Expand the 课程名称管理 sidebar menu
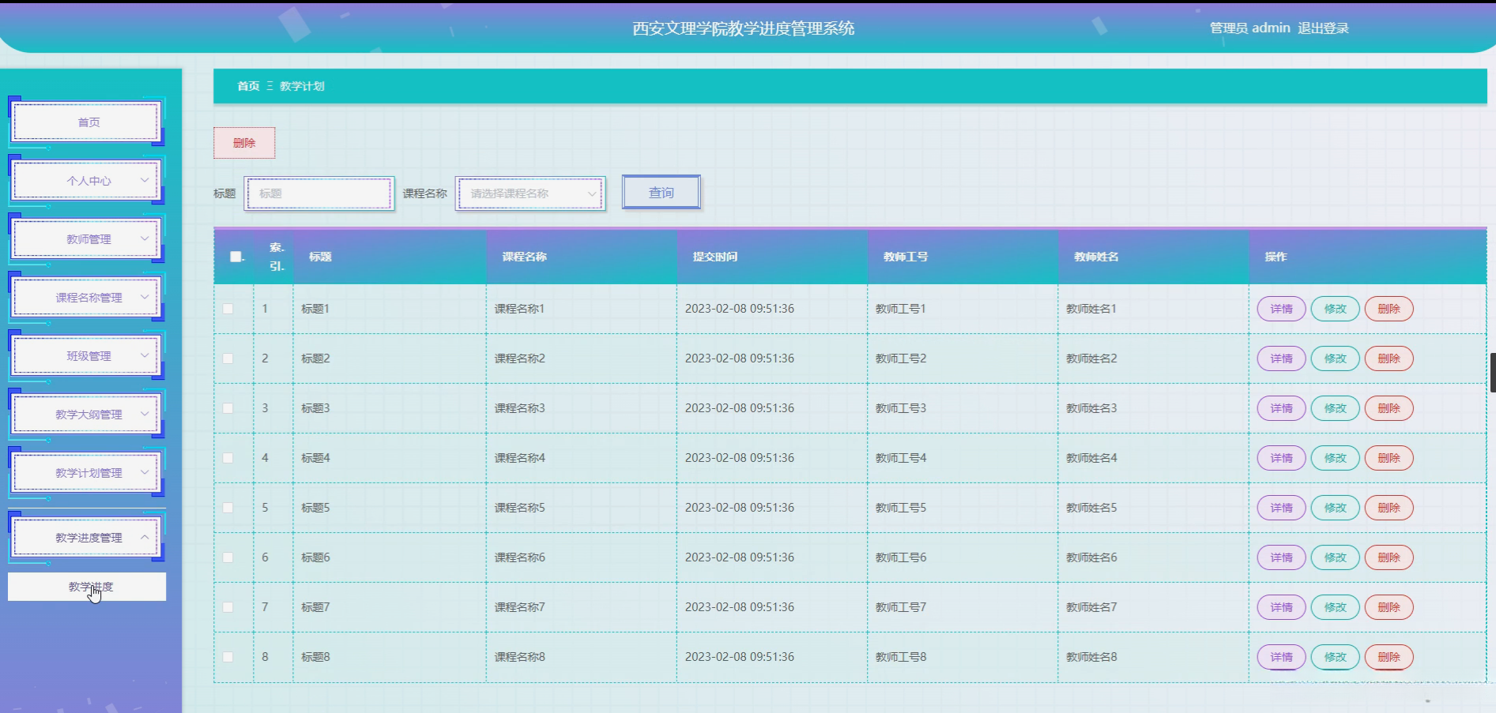Viewport: 1496px width, 713px height. (x=87, y=298)
